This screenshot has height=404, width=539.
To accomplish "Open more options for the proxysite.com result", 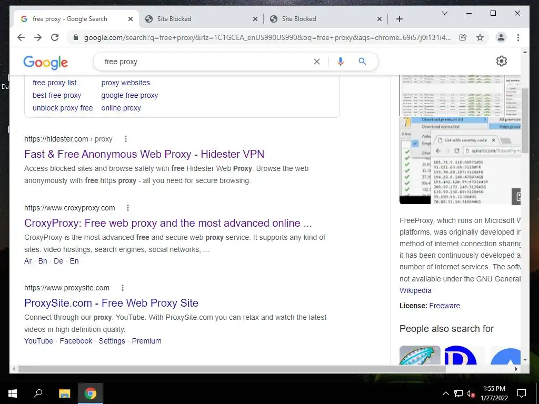I will click(x=123, y=288).
